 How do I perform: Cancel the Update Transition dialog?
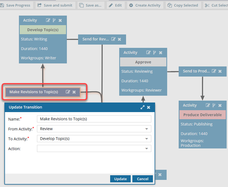pos(142,179)
